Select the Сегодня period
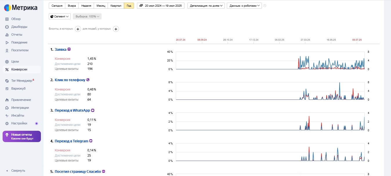This screenshot has width=391, height=176. click(x=57, y=6)
